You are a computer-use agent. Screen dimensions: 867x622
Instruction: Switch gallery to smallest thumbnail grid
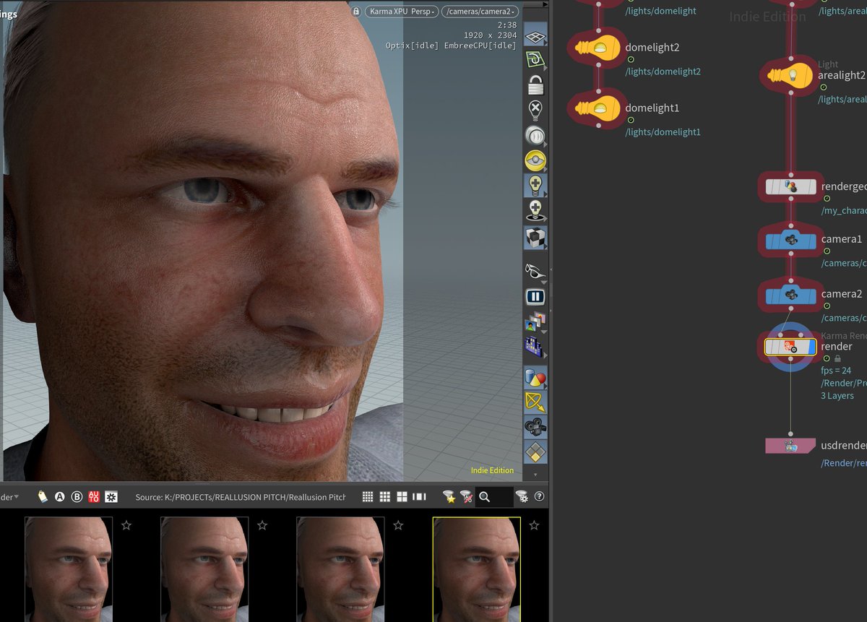(x=368, y=497)
